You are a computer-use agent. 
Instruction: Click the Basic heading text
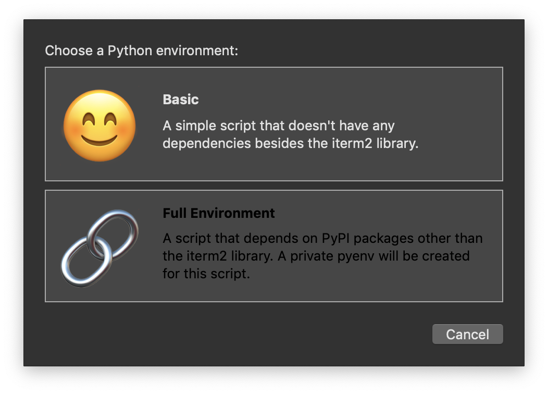tap(181, 100)
